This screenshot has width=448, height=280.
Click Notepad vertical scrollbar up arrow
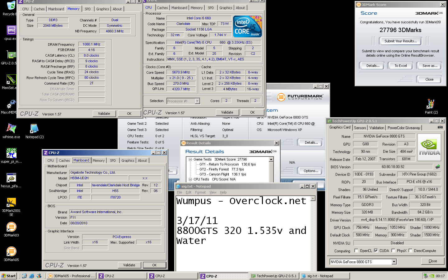pos(313,198)
